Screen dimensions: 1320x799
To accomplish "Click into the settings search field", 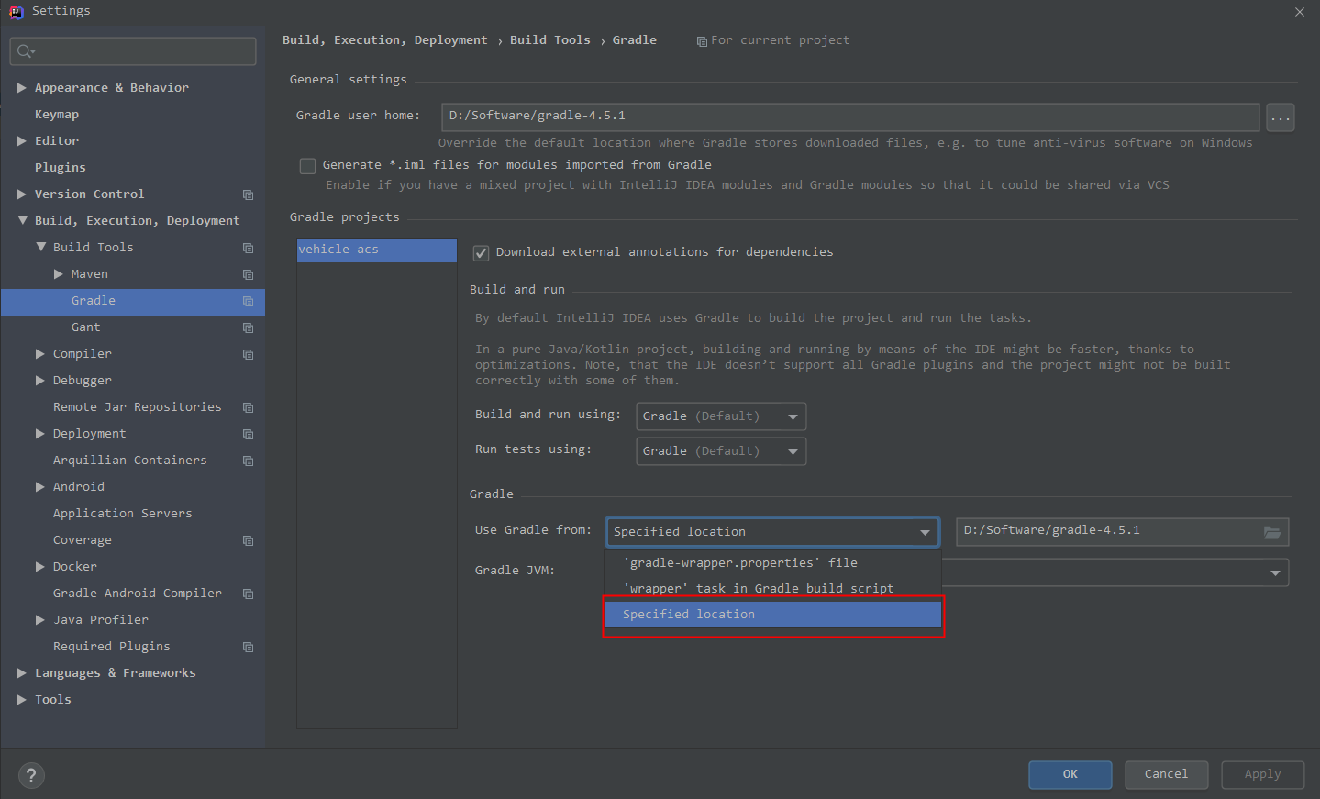I will 133,51.
